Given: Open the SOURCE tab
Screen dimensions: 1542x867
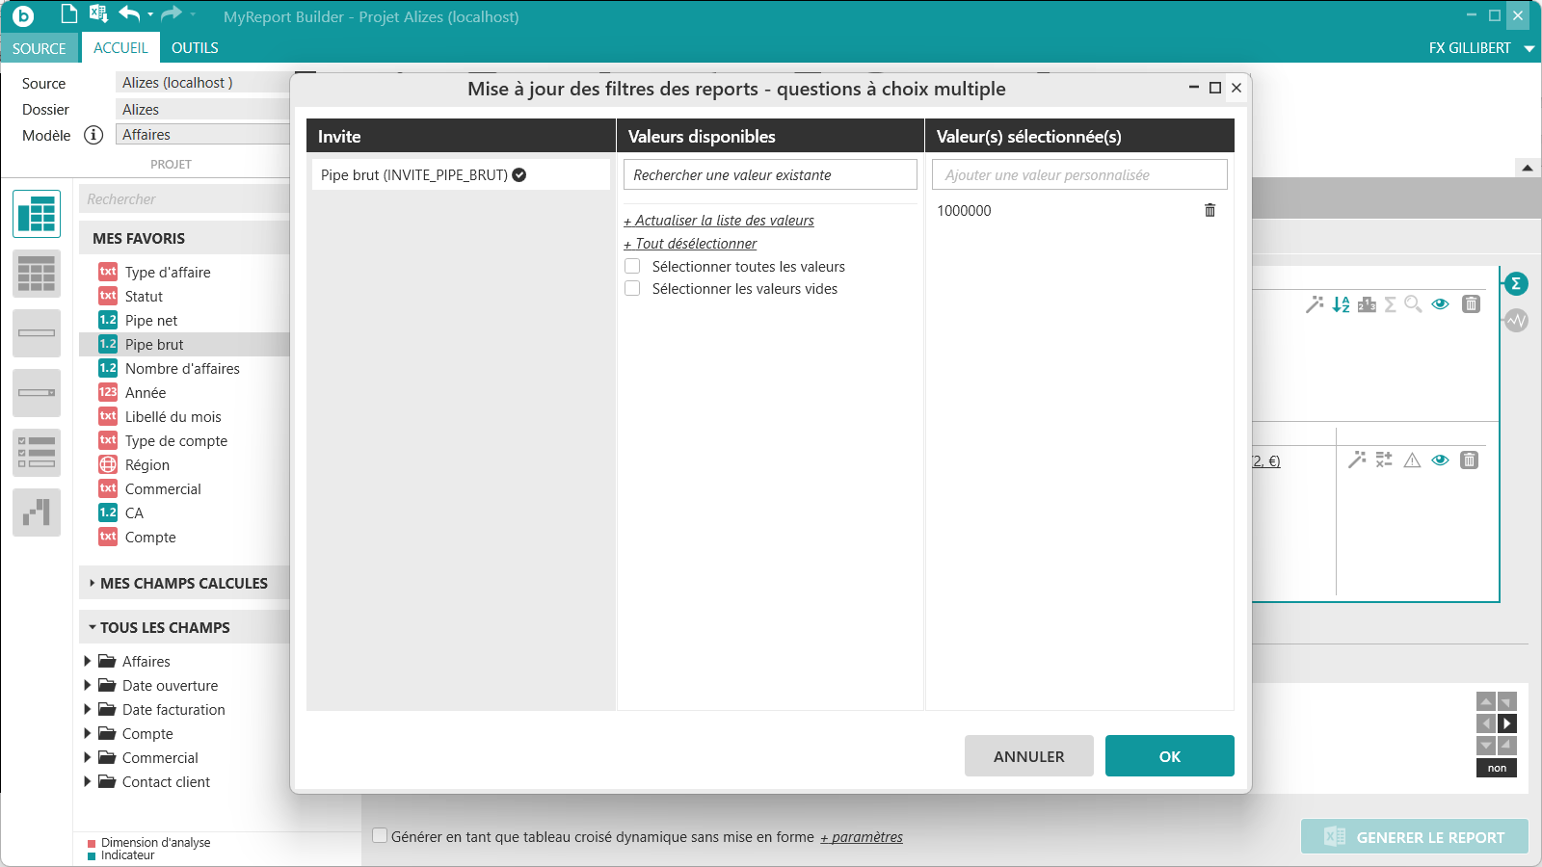Looking at the screenshot, I should tap(40, 48).
